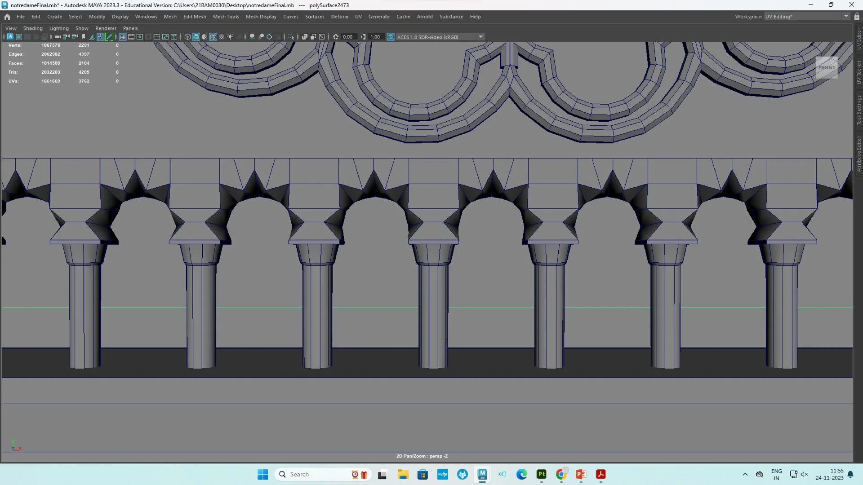Image resolution: width=863 pixels, height=485 pixels.
Task: Enable the resolution gate display
Action: pyautogui.click(x=140, y=37)
